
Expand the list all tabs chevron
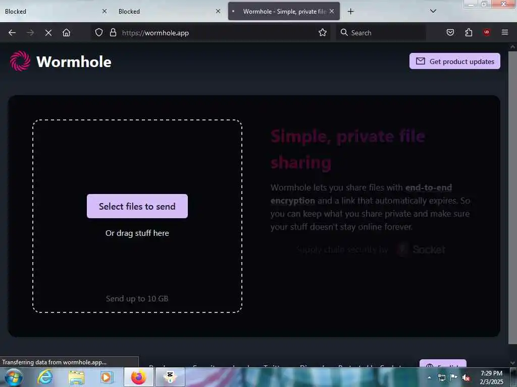tap(433, 11)
